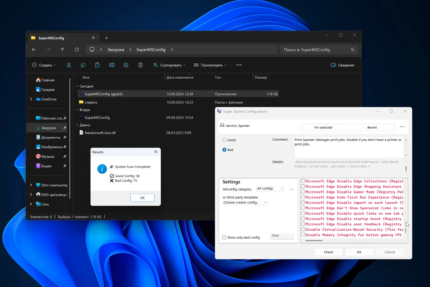430x287 pixels.
Task: Open the MSconfig category dropdown
Action: [x=270, y=188]
